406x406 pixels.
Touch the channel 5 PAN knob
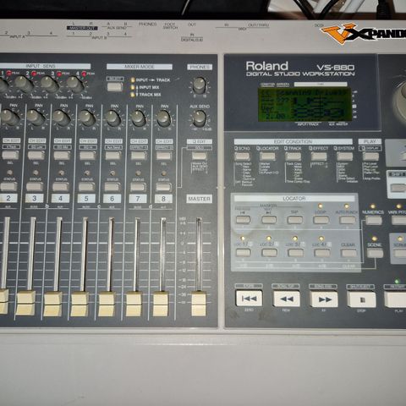tap(87, 118)
